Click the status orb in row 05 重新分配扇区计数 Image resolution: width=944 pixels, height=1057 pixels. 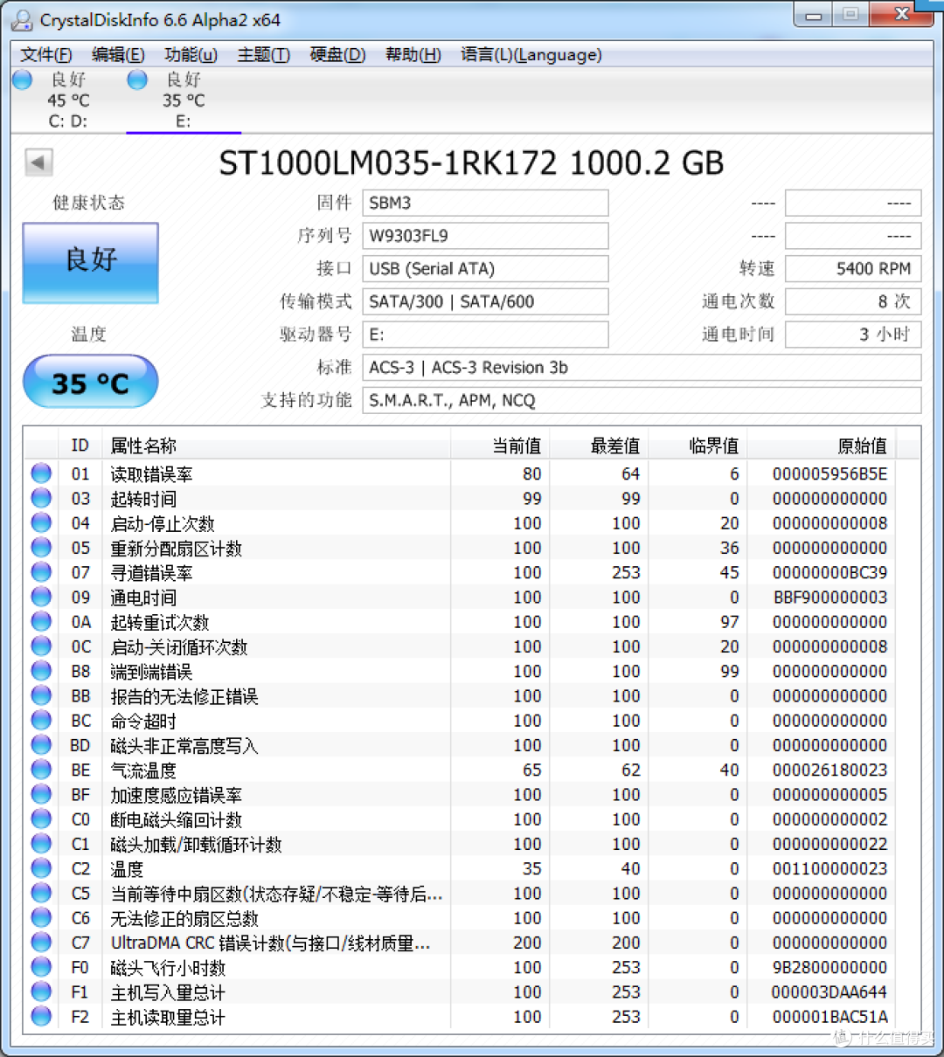pyautogui.click(x=41, y=548)
